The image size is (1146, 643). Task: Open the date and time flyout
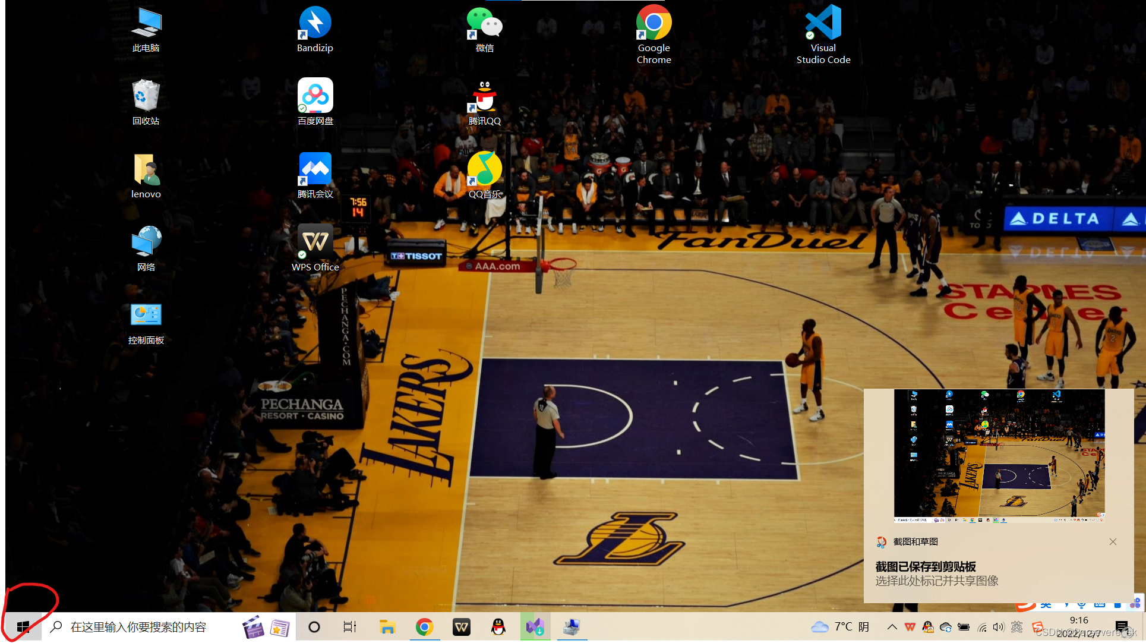1078,627
